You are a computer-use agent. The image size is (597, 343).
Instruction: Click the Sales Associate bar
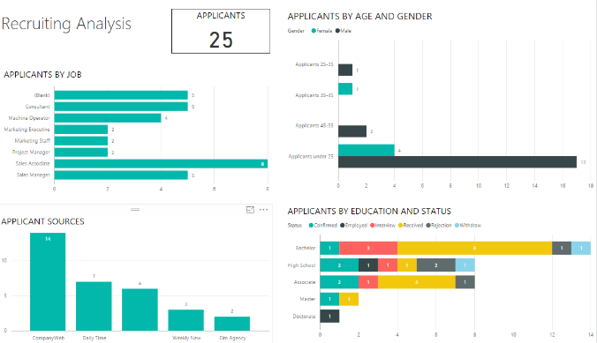click(x=161, y=163)
